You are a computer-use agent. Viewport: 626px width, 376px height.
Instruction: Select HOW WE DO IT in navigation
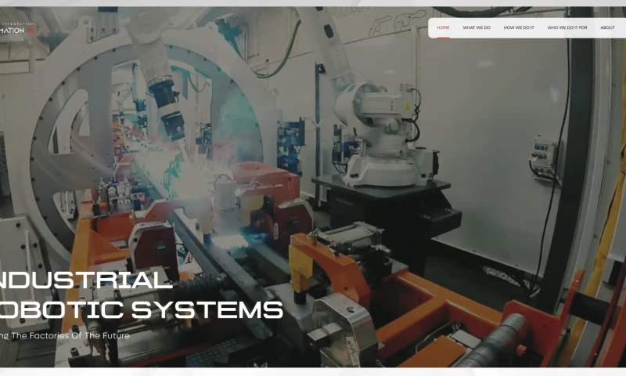[x=519, y=27]
